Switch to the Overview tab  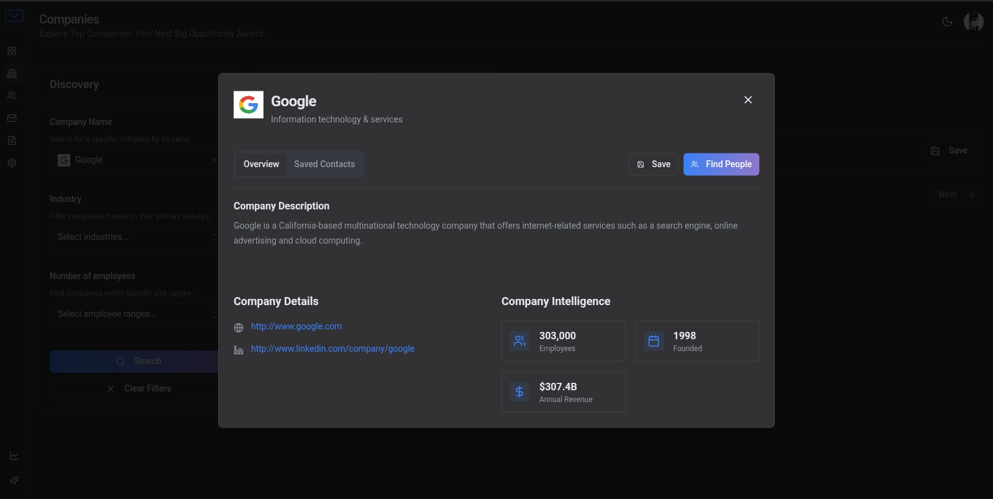261,164
